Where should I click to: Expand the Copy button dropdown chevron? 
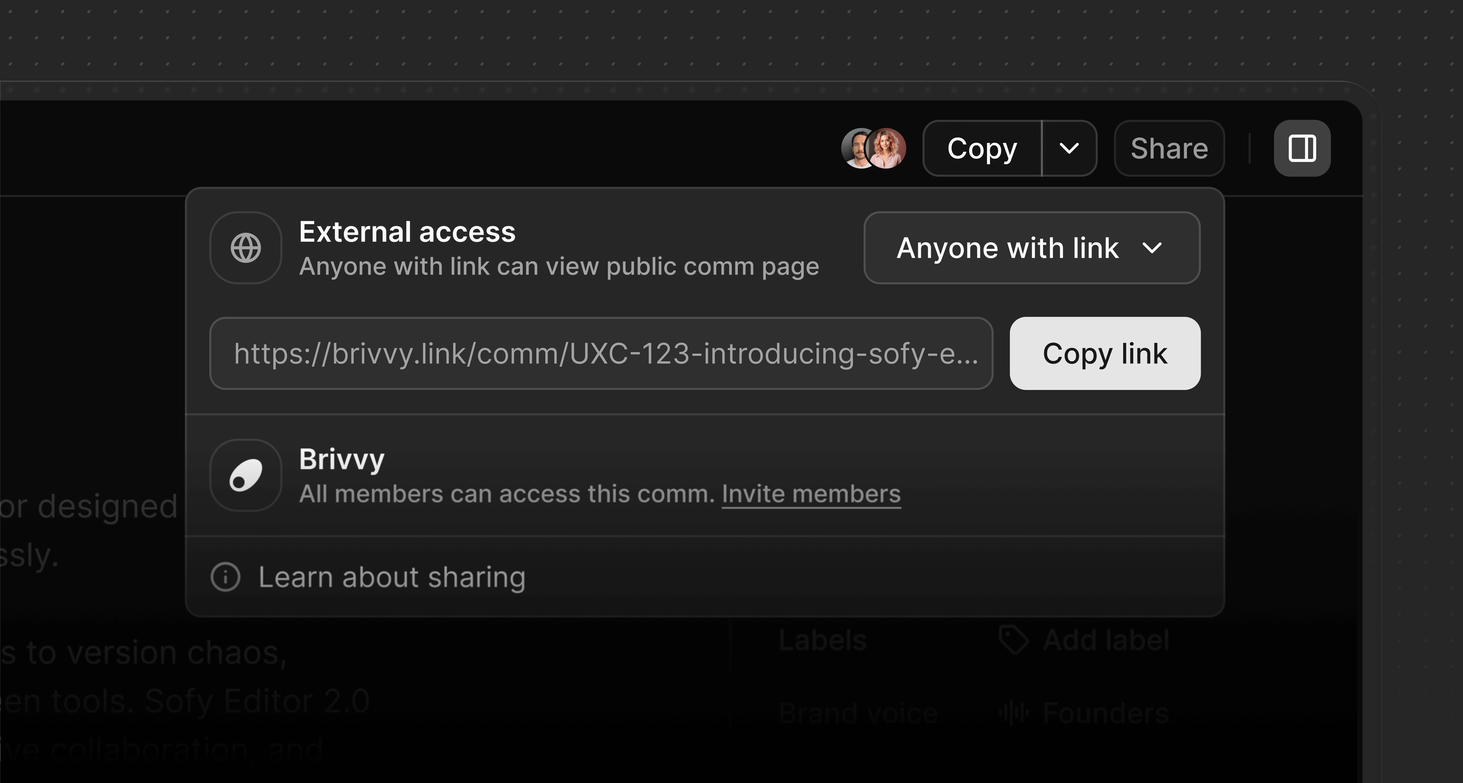[x=1070, y=148]
